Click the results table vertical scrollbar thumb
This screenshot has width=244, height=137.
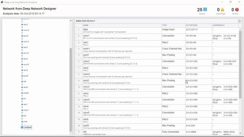point(240,64)
